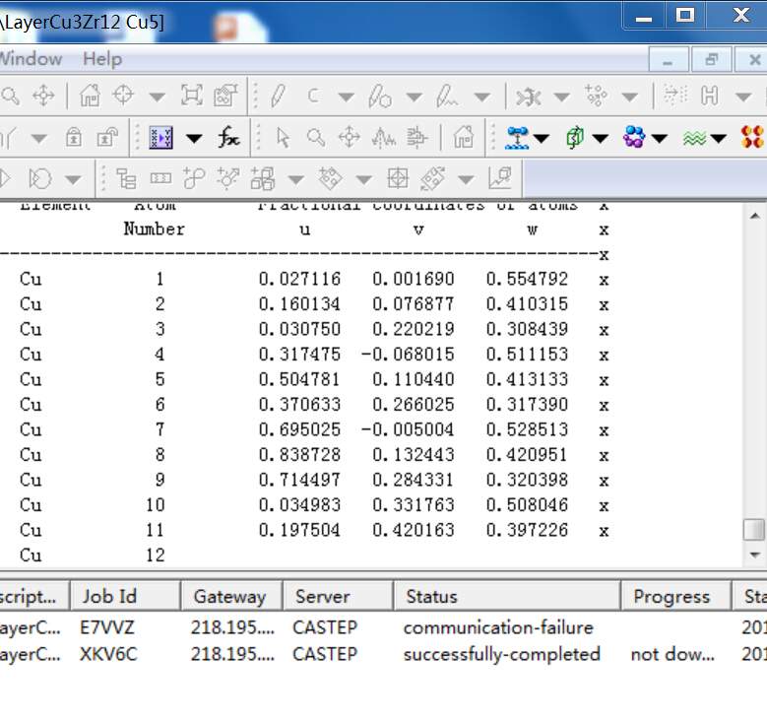
Task: Click the recenter target icon
Action: pyautogui.click(x=123, y=95)
